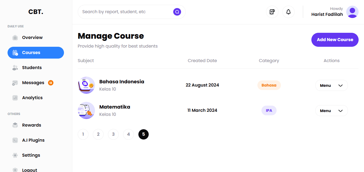
Task: Click the IPA category badge
Action: [x=269, y=110]
